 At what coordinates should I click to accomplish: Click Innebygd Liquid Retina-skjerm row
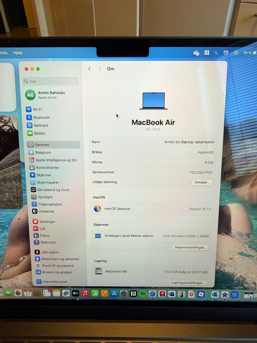tap(152, 236)
